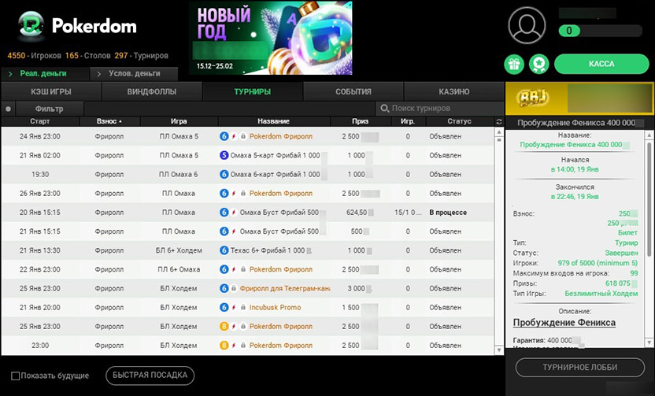Toggle the filter indicator dot beside Фильтр
Image resolution: width=655 pixels, height=396 pixels.
coord(8,109)
